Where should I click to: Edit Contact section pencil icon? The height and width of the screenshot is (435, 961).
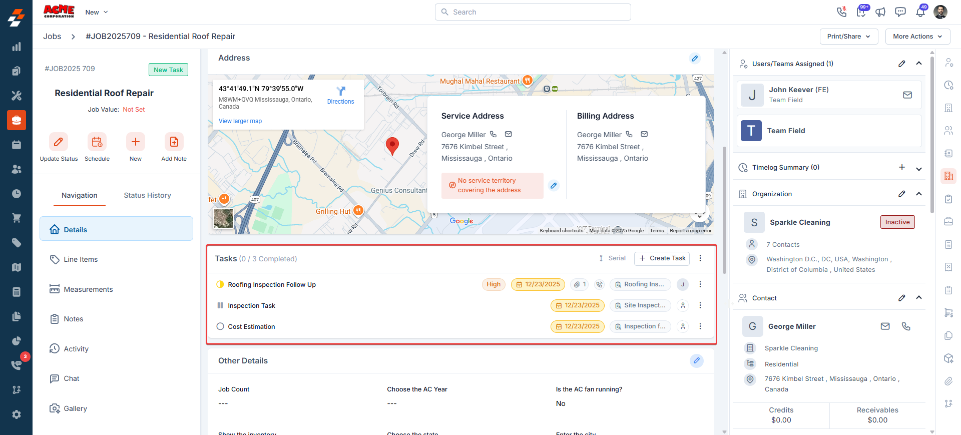point(901,298)
